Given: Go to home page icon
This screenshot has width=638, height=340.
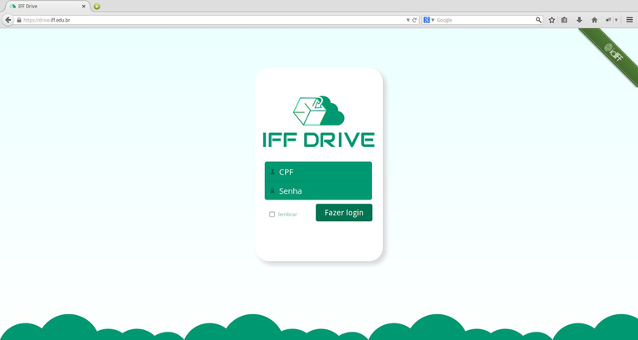Looking at the screenshot, I should (595, 20).
